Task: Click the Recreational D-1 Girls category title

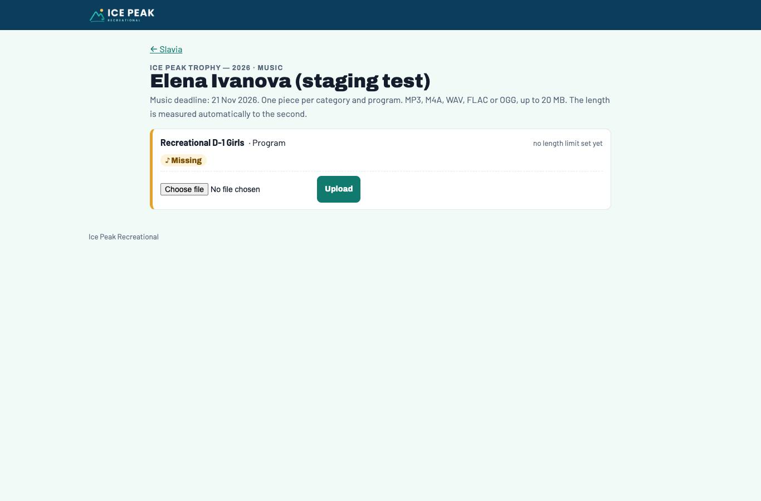Action: point(202,143)
